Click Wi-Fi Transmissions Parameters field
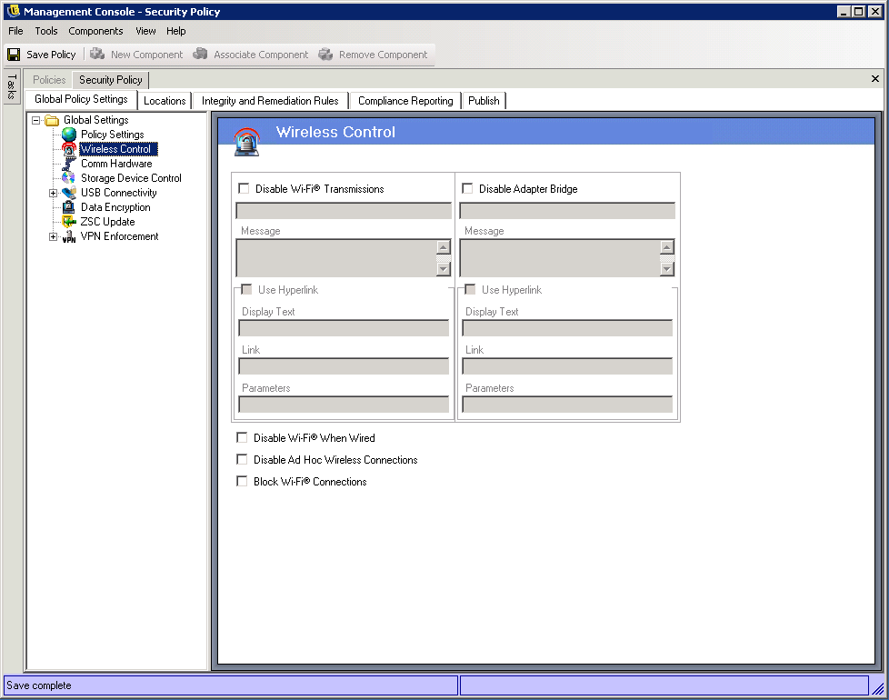The image size is (889, 700). pyautogui.click(x=344, y=405)
